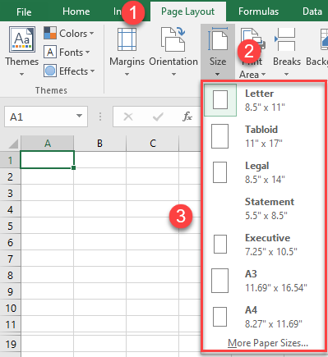Select row 1 header
328x357 pixels.
[10, 160]
